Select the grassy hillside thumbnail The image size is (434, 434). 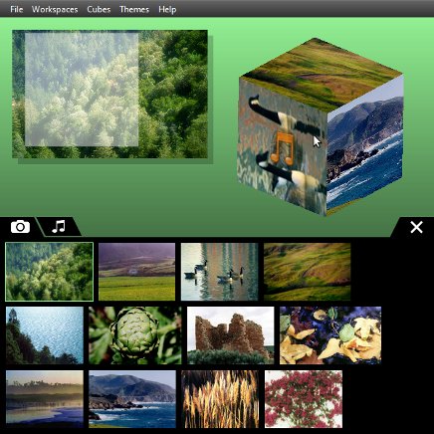click(307, 272)
